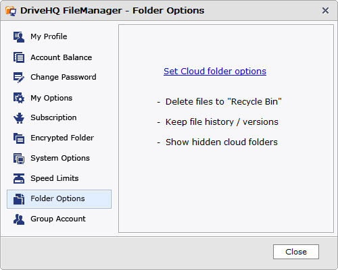338x270 pixels.
Task: Click the Change Password pencil icon
Action: point(19,78)
